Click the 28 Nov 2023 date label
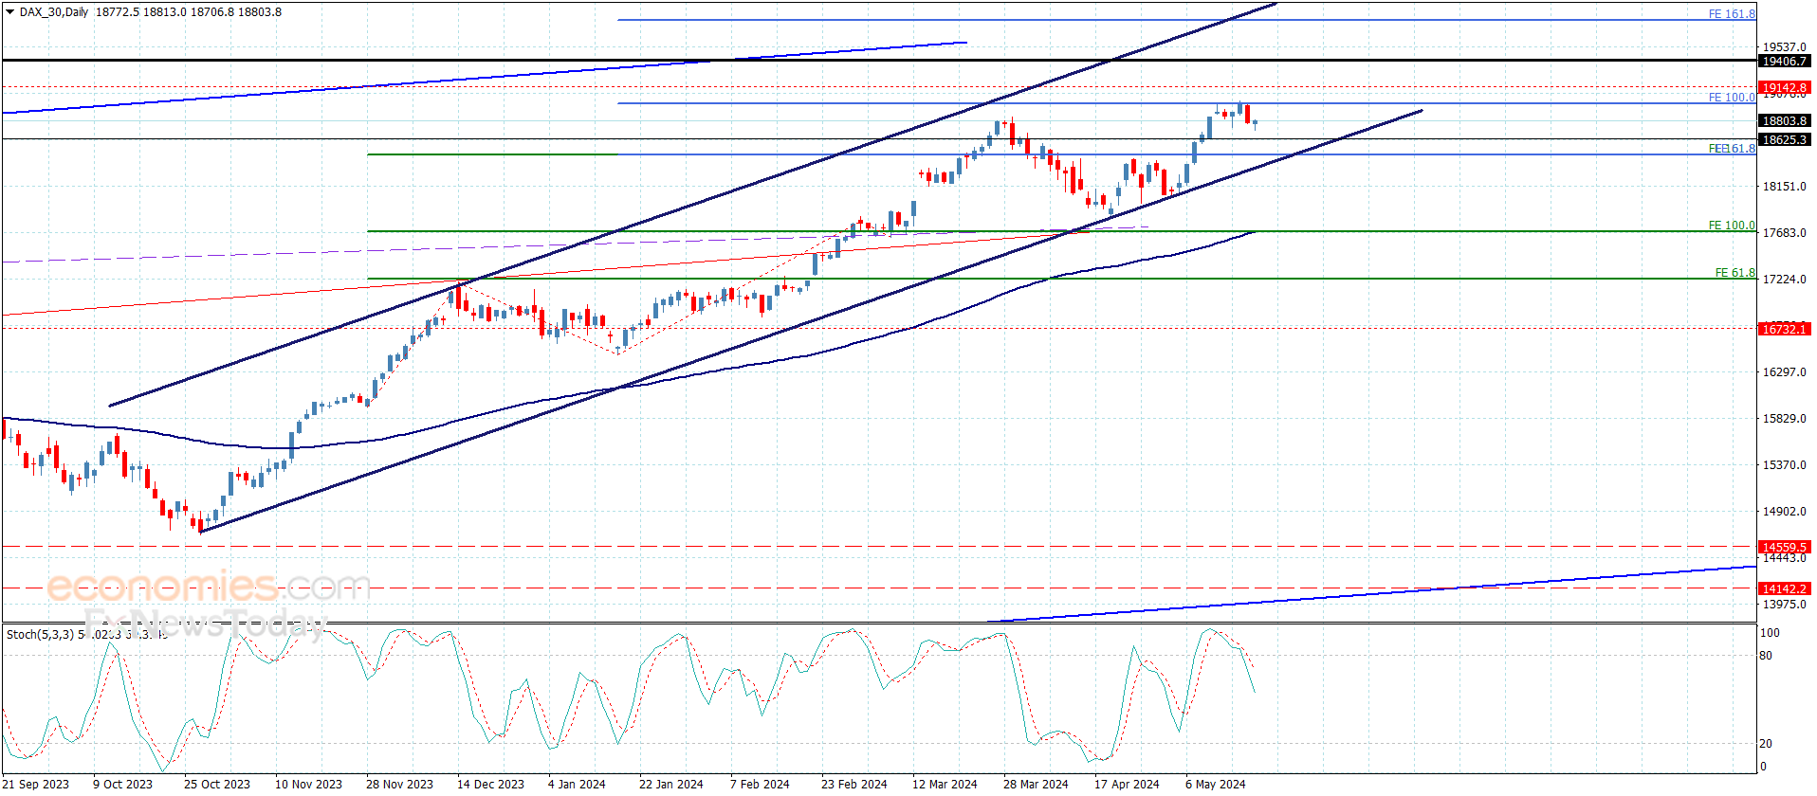 point(399,784)
